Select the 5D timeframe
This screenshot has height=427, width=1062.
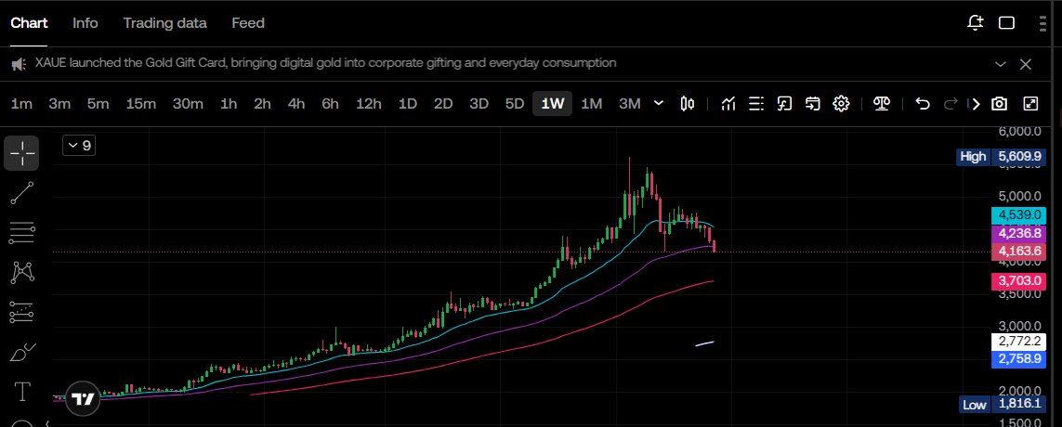coord(515,104)
